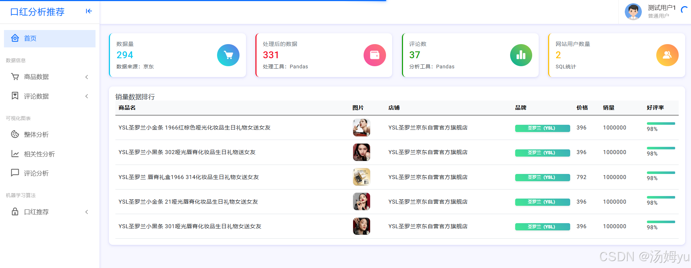Click the 好评率 progress bar for 小金条 21
691x268 pixels.
click(661, 197)
